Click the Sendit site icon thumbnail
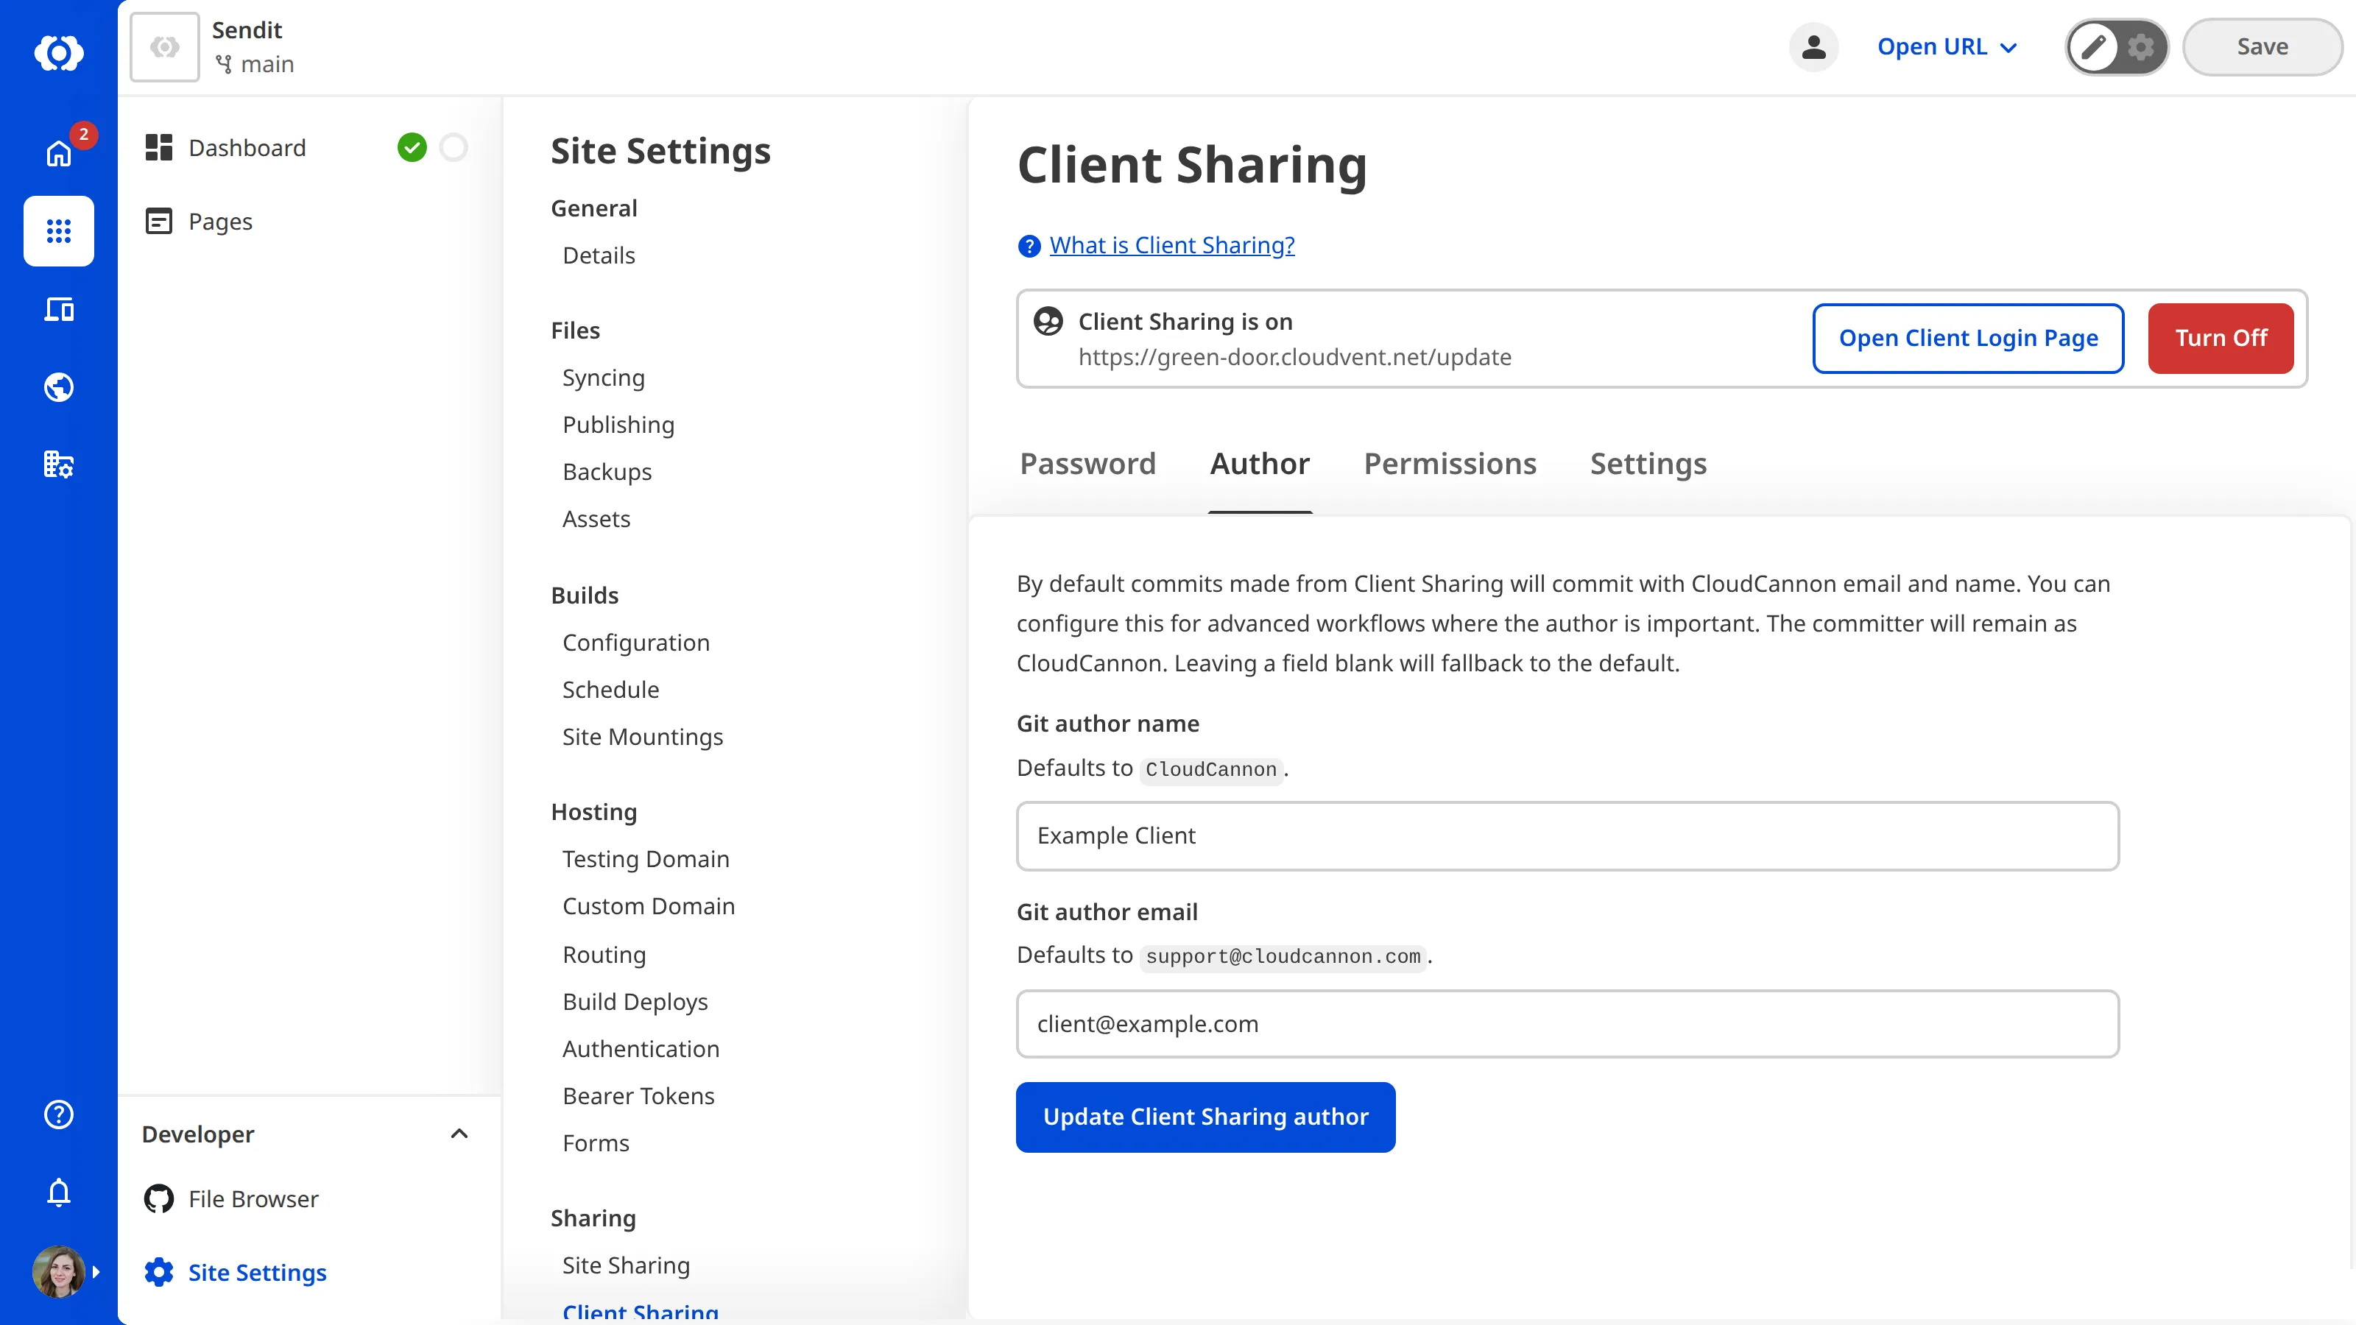The width and height of the screenshot is (2356, 1325). pos(165,46)
